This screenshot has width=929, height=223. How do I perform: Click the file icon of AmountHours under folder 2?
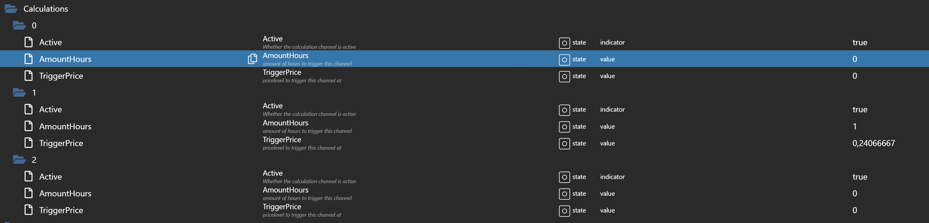click(x=29, y=193)
